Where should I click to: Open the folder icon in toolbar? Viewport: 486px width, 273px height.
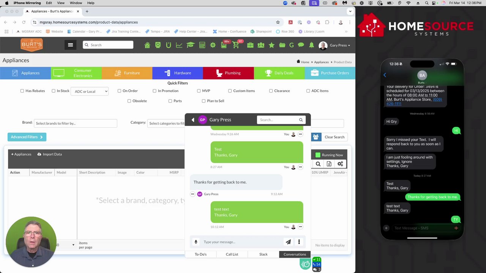tap(282, 45)
